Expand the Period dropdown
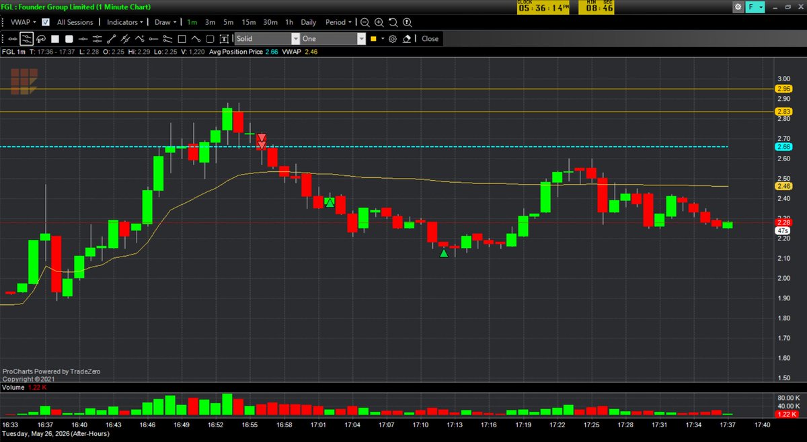807x442 pixels. 339,22
